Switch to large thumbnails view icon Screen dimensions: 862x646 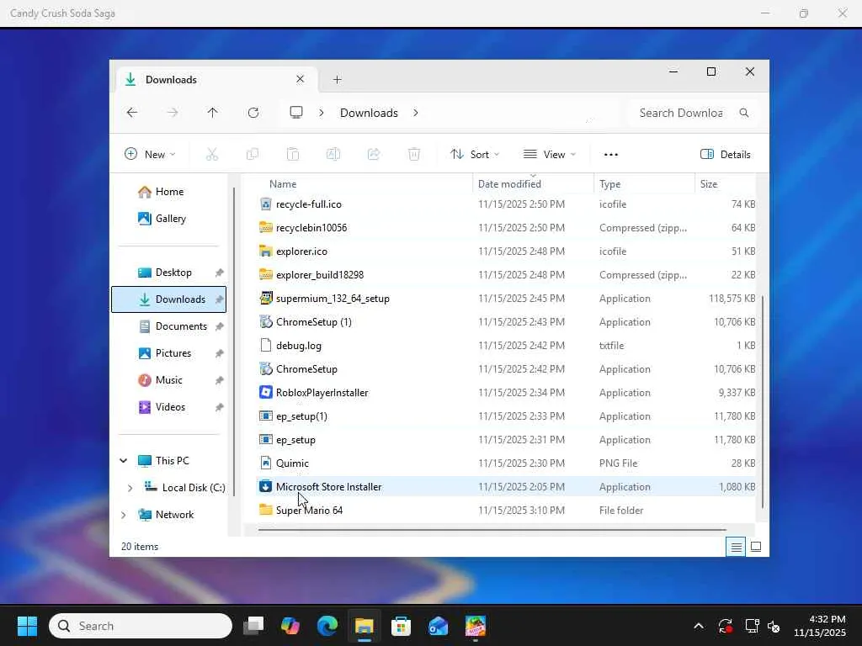(x=756, y=547)
